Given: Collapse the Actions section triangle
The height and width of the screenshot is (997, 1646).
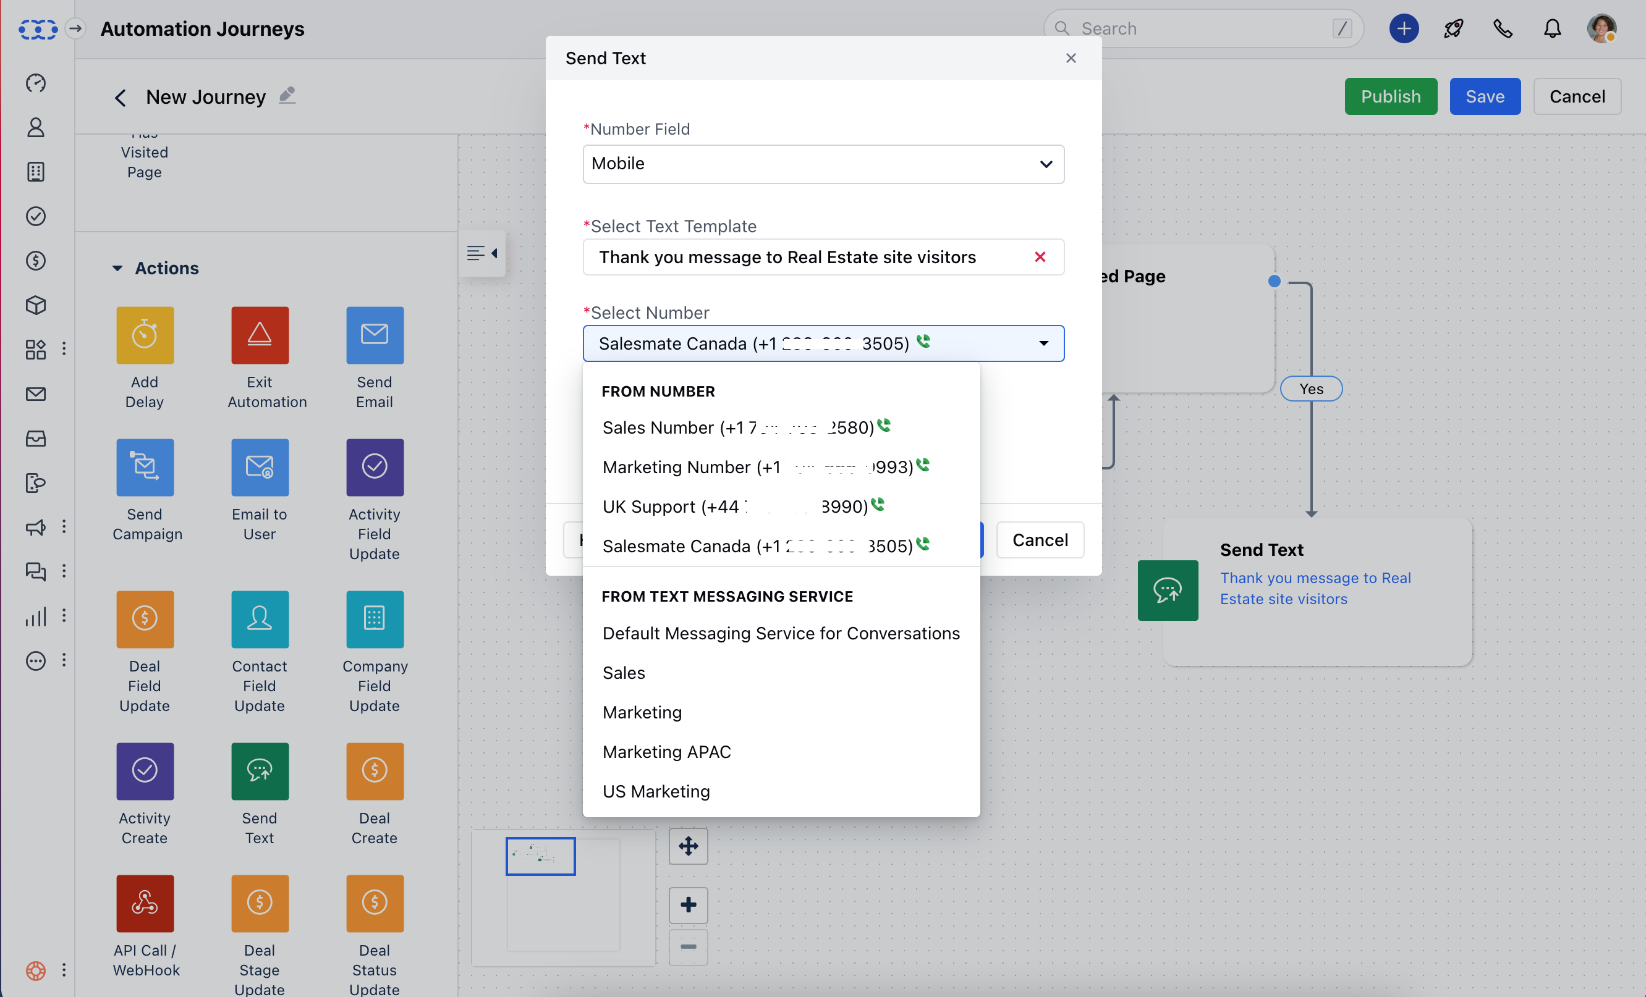Looking at the screenshot, I should [x=117, y=269].
